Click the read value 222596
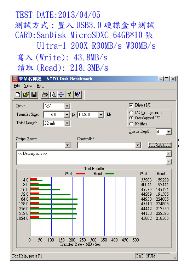 point(162,213)
